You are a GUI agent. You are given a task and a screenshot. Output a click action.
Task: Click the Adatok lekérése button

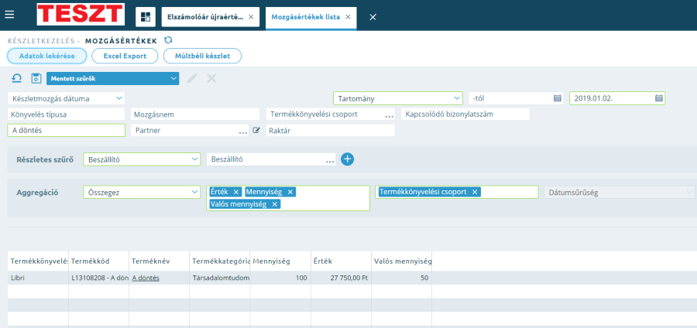[x=46, y=56]
